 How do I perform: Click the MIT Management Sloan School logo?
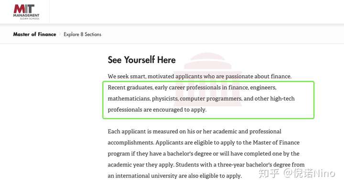pyautogui.click(x=26, y=12)
